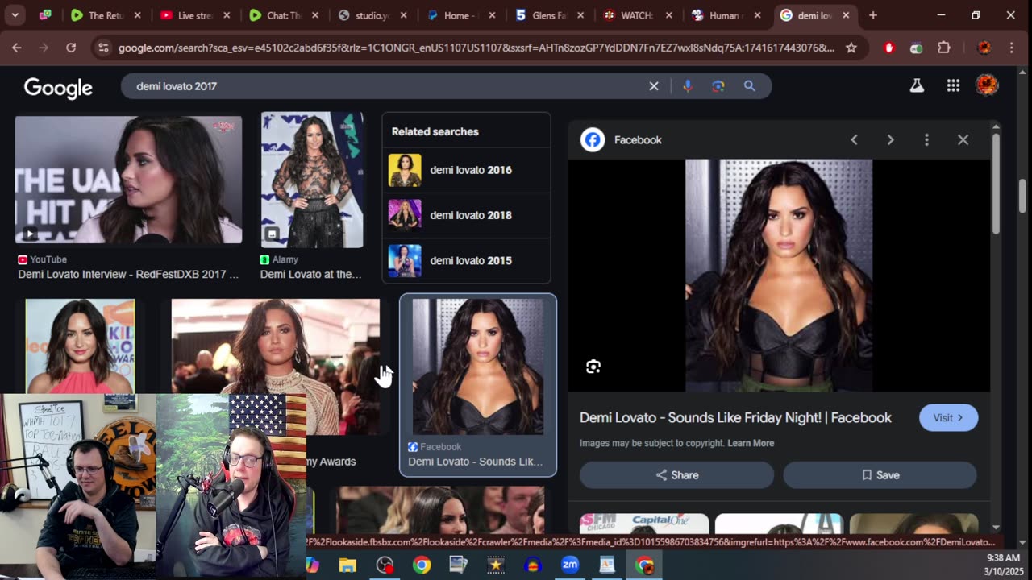The width and height of the screenshot is (1032, 580).
Task: Click the red extension icon in toolbar
Action: click(889, 48)
